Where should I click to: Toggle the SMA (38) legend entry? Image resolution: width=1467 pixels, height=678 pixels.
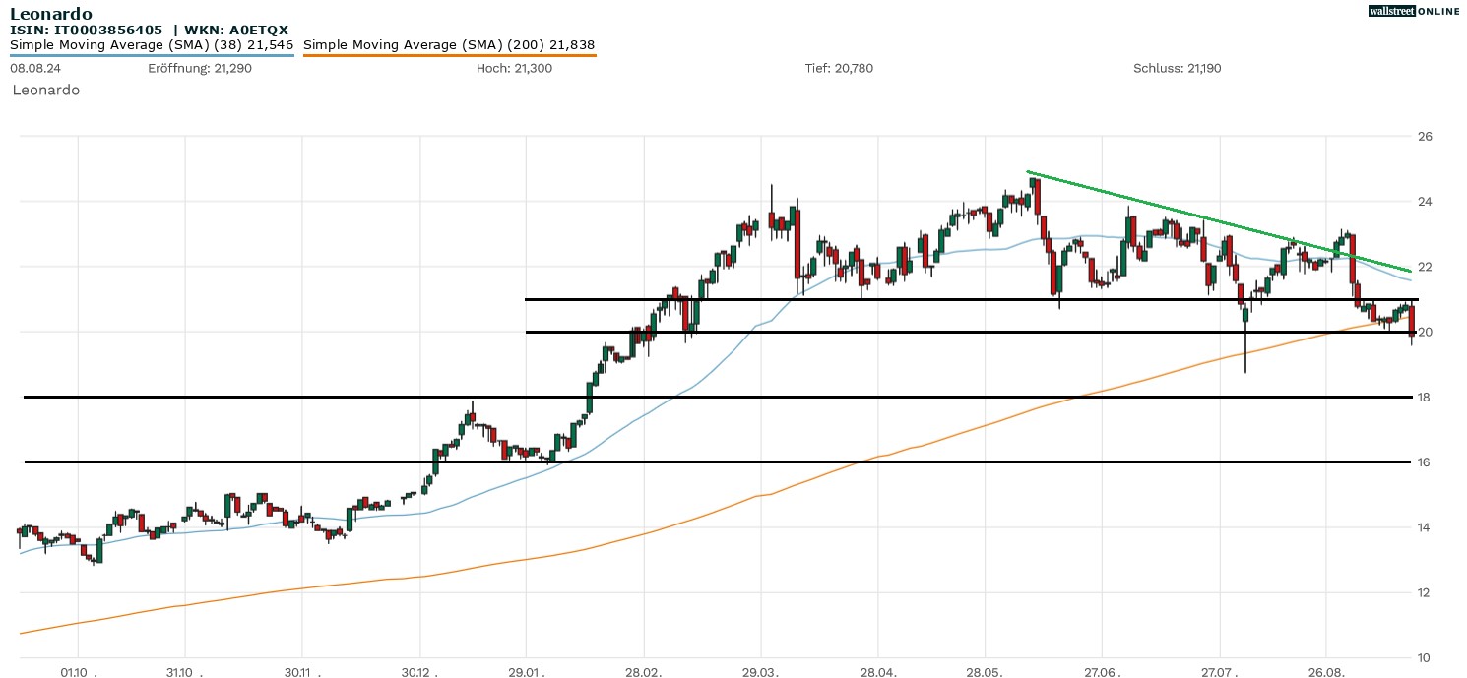pos(152,45)
